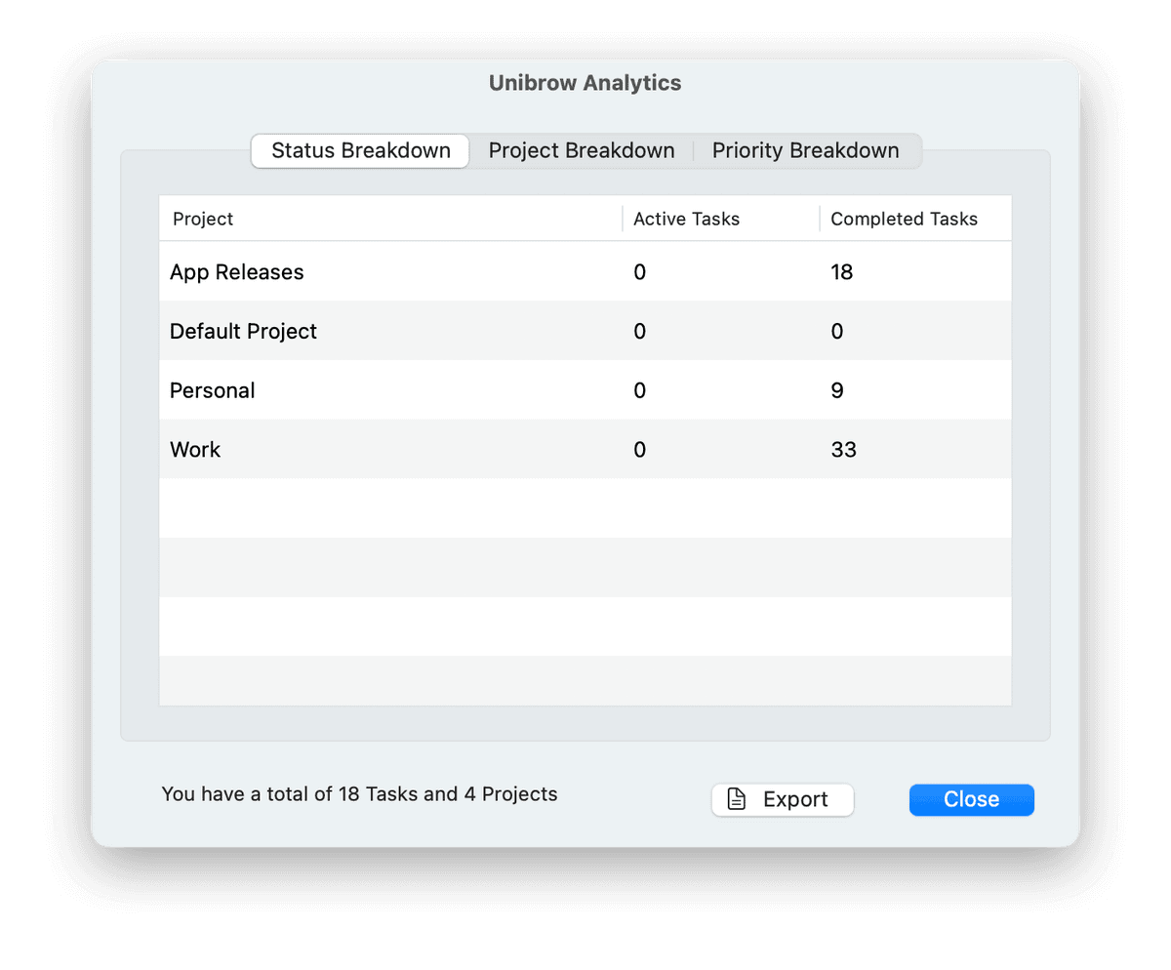Click the first empty row below Work

[585, 508]
